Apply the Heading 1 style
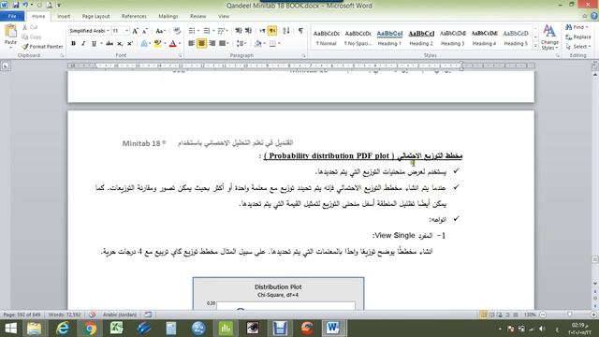 (389, 37)
